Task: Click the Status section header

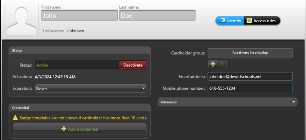Action: coord(80,51)
